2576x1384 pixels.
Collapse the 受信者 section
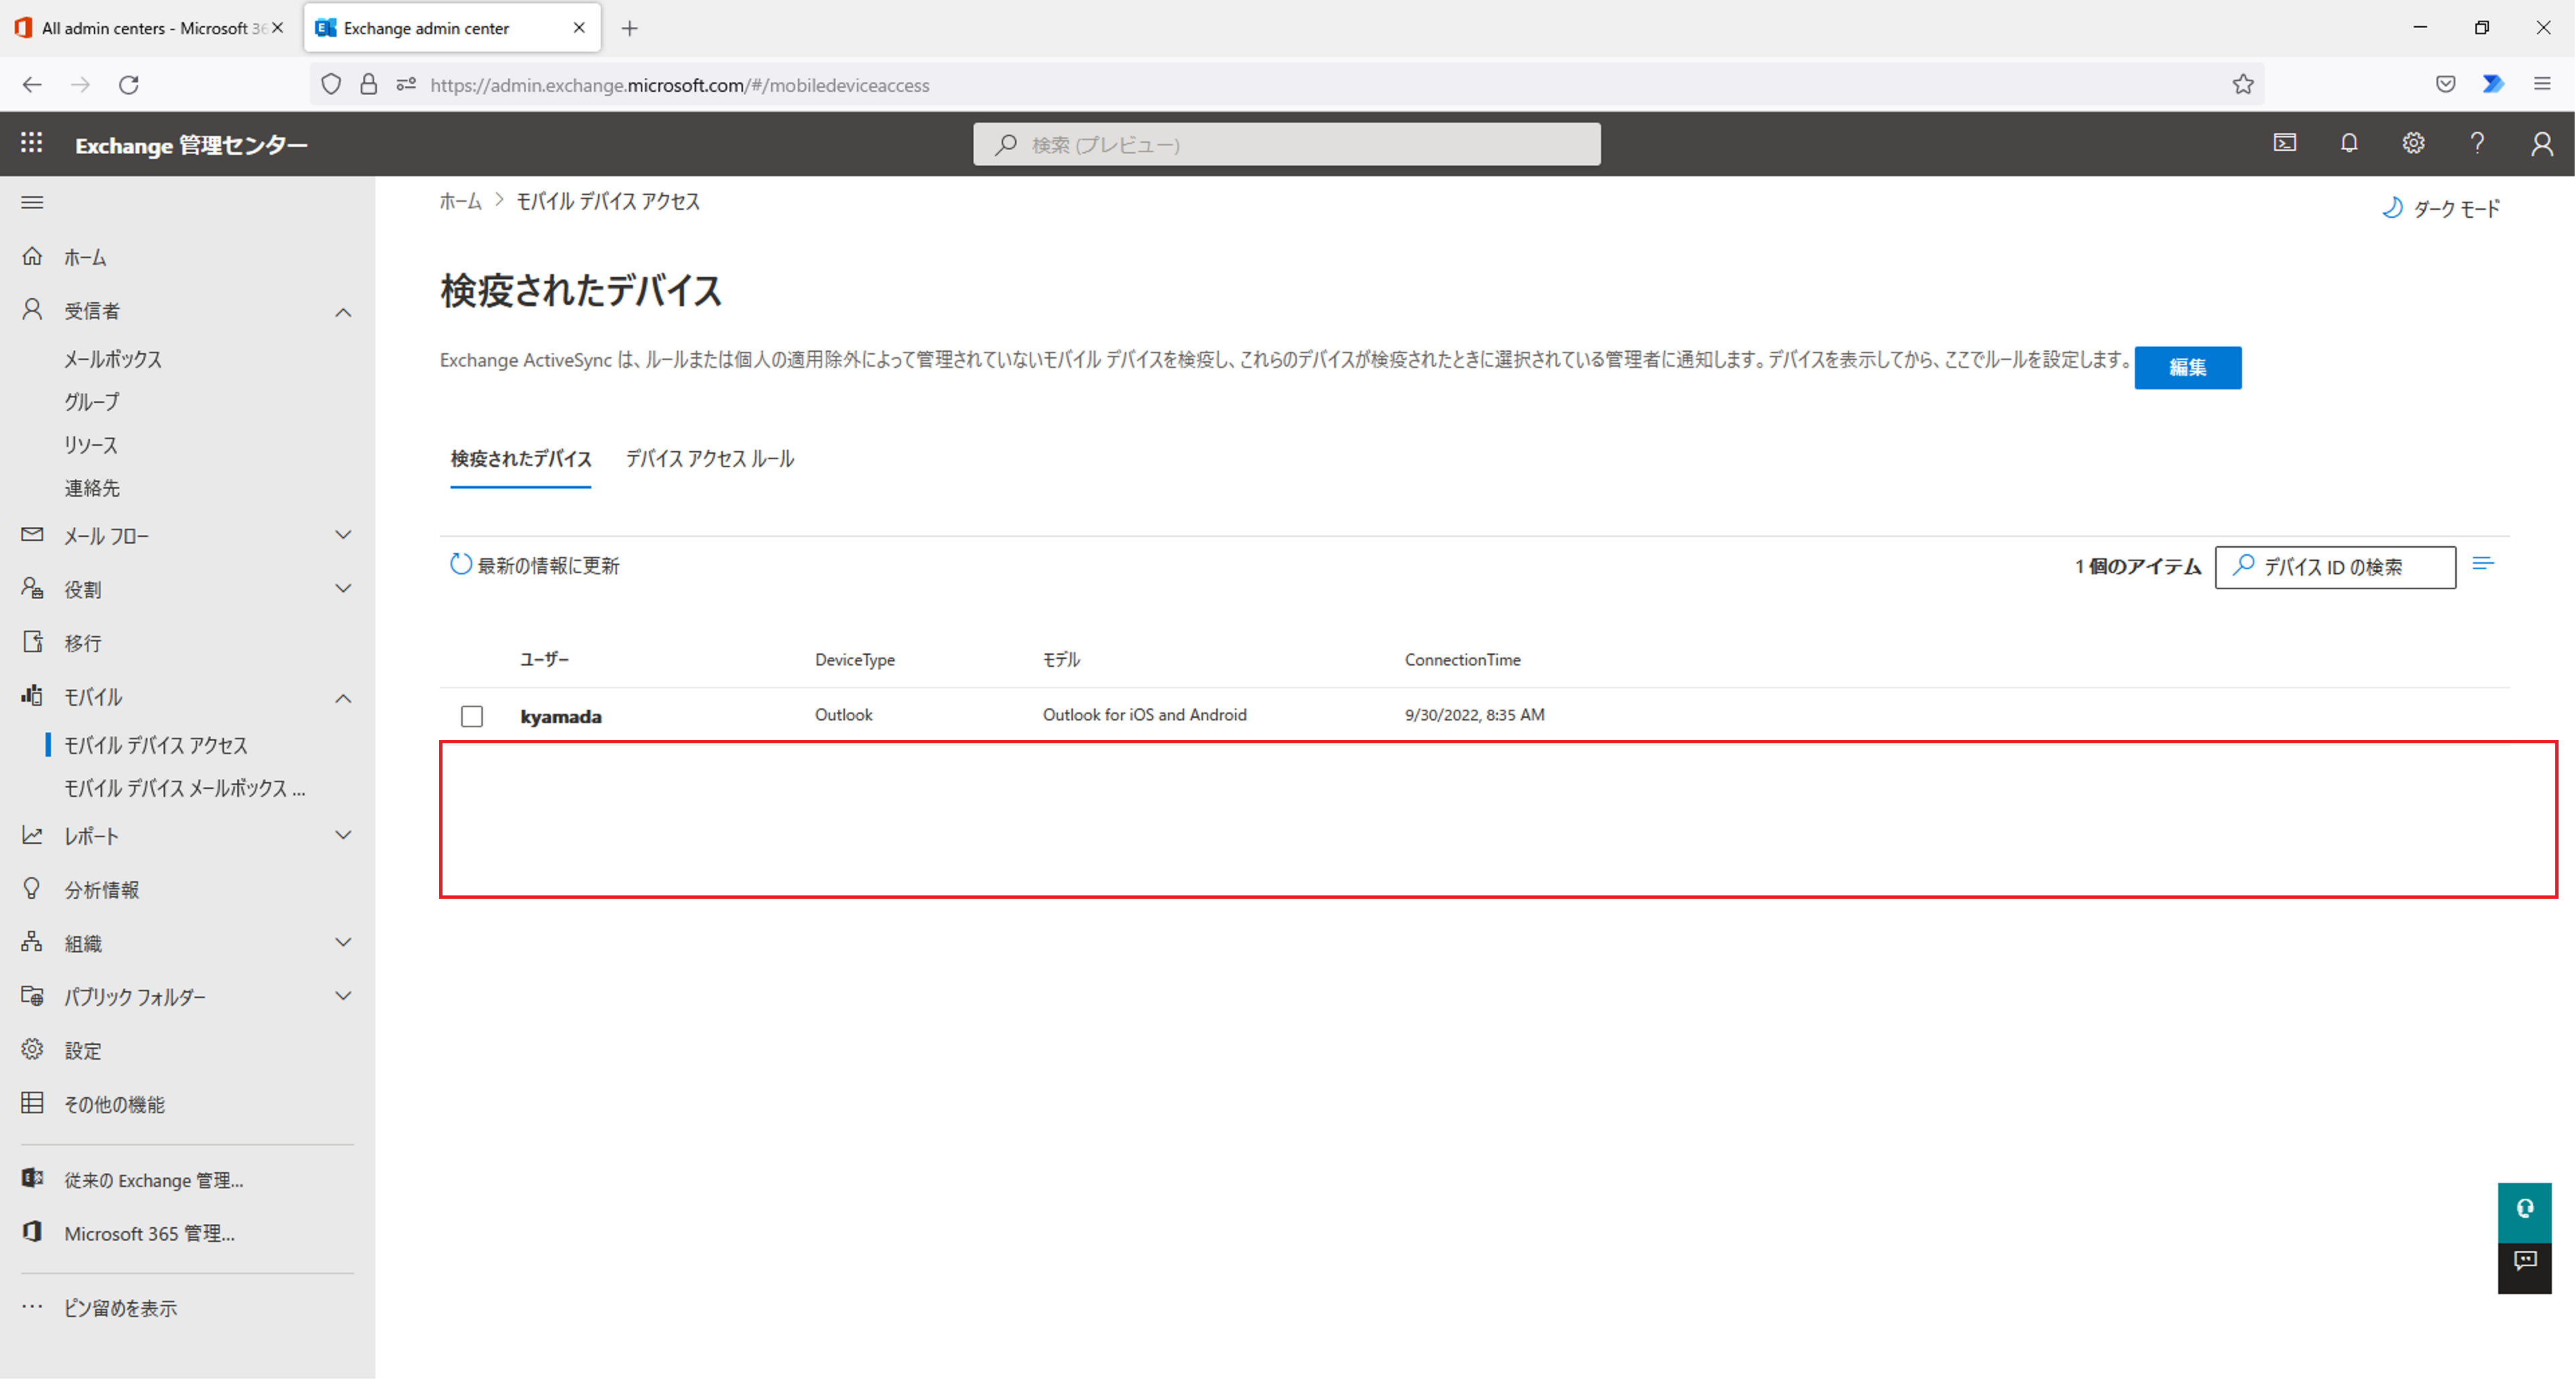pyautogui.click(x=343, y=312)
